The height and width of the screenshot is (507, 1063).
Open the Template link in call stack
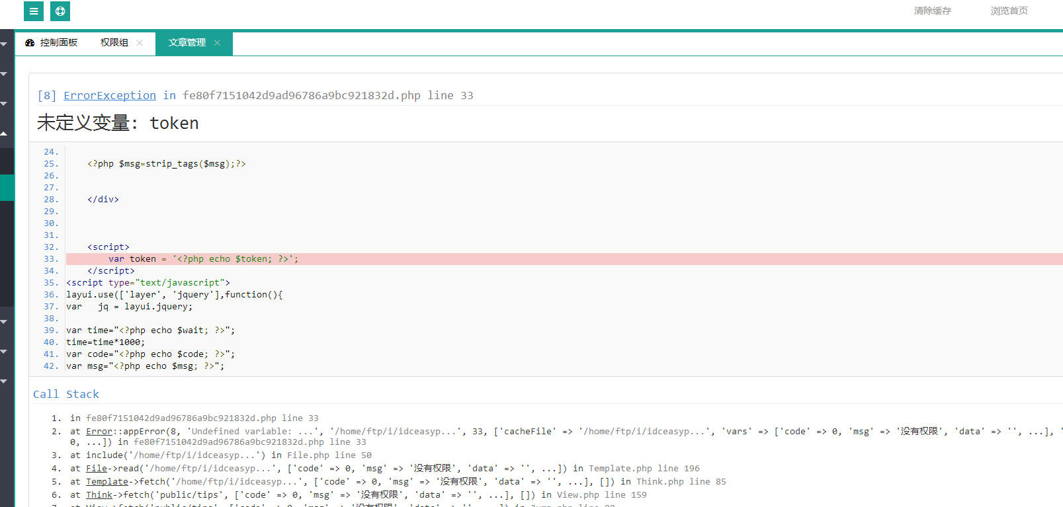(107, 481)
